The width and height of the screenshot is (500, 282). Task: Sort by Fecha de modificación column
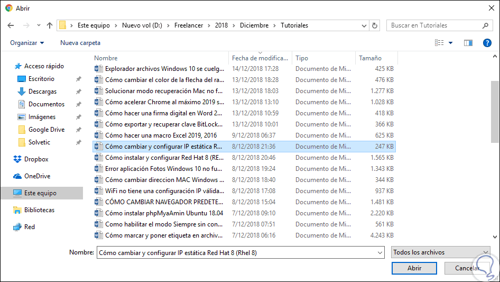coord(260,58)
